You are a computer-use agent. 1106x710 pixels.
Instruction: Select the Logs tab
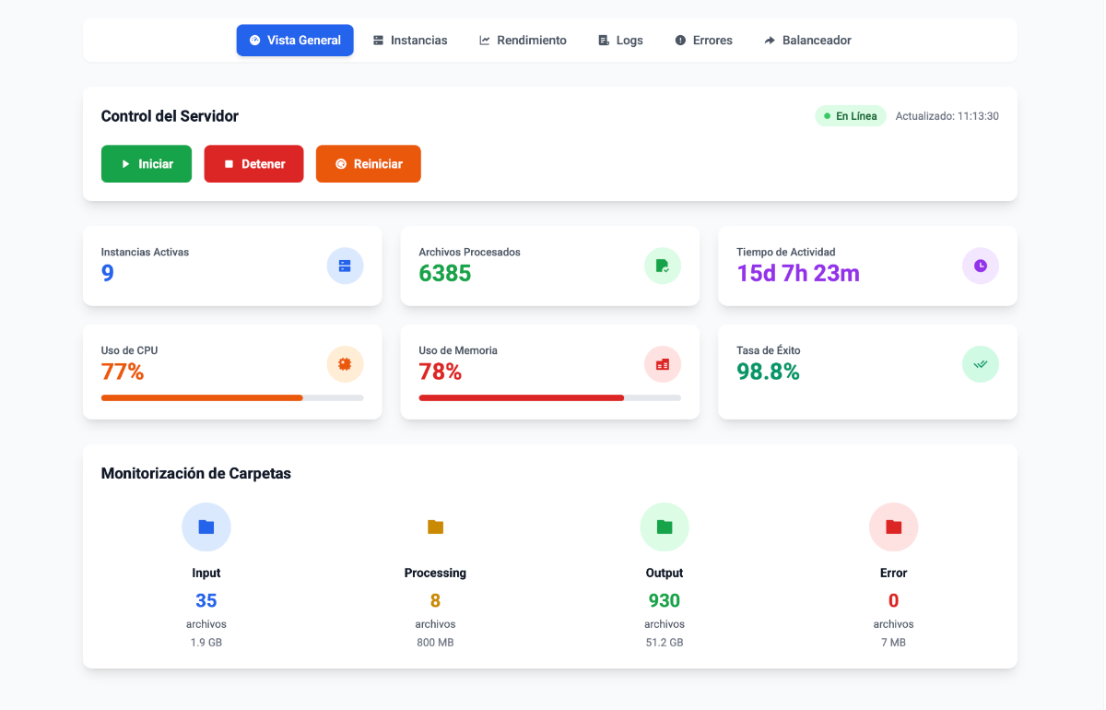point(619,40)
